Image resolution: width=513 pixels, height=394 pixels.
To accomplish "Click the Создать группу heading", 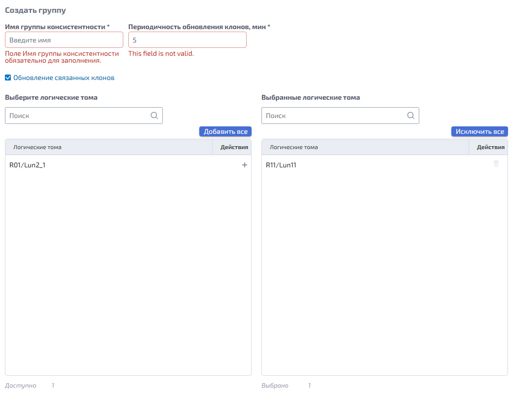I will (x=36, y=10).
